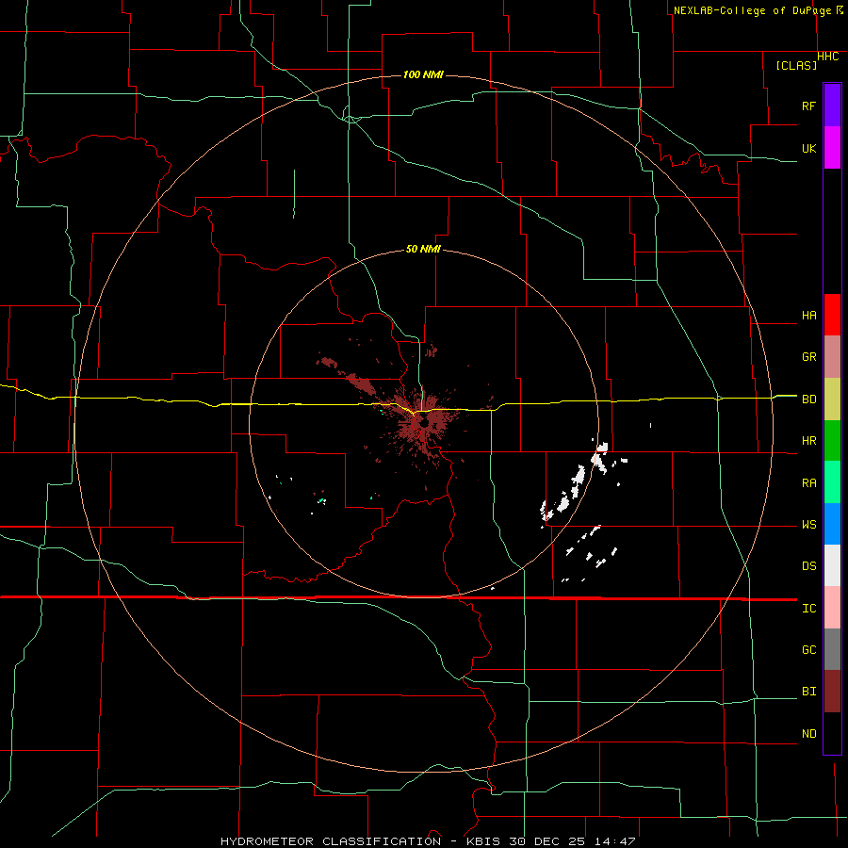Click the DS white legend swatch

pos(832,565)
